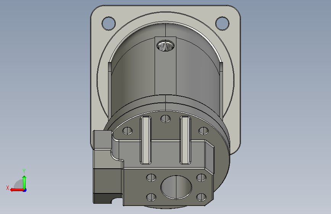Click the gray quarter-circle plane of the axis triad
This screenshot has width=331, height=214.
[19, 184]
